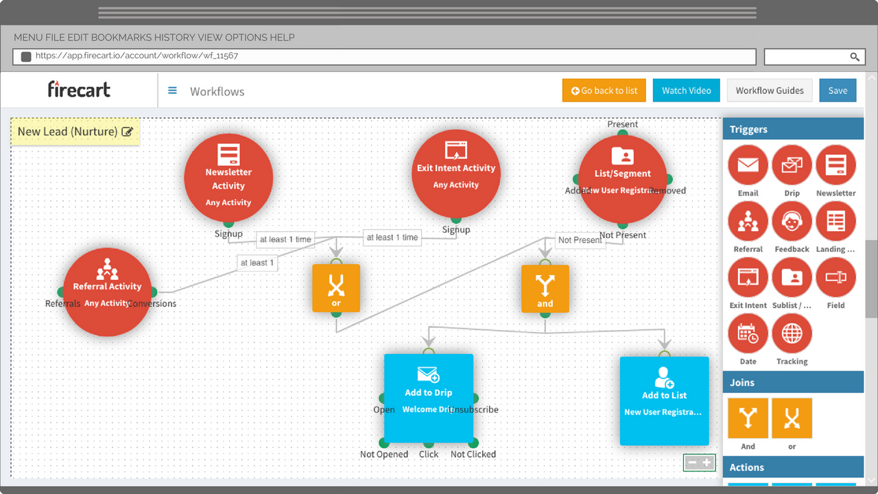Save the workflow

coord(838,91)
